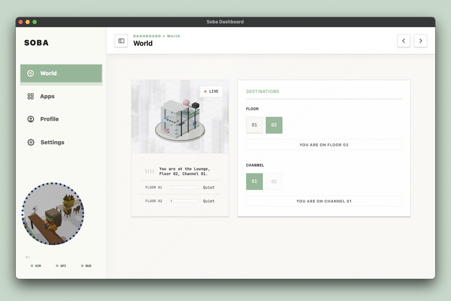
Task: Click the LIVE indicator badge
Action: pos(211,91)
